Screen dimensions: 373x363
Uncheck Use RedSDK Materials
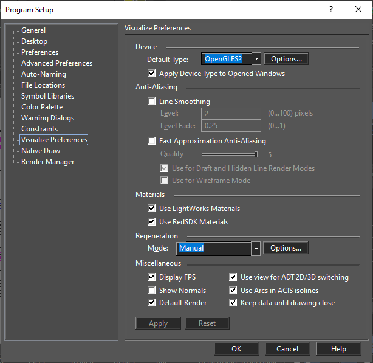pos(151,221)
